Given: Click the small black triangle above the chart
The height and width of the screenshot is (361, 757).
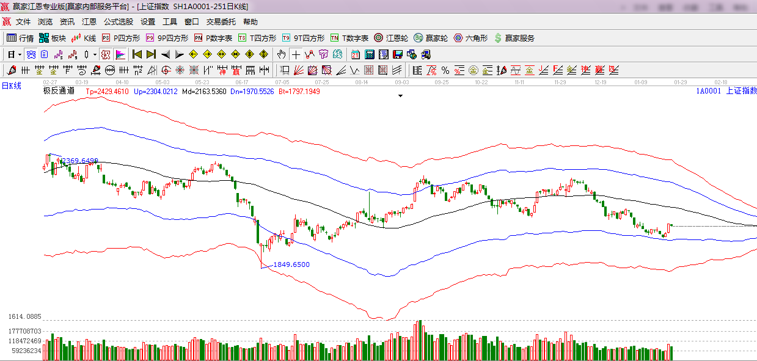Looking at the screenshot, I should coord(400,96).
